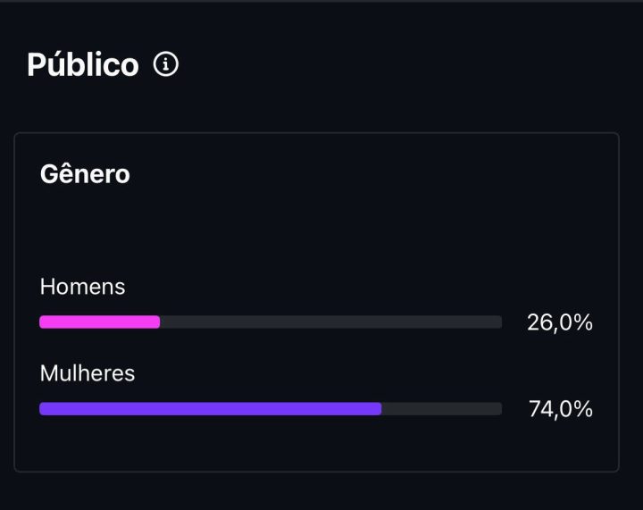Image resolution: width=643 pixels, height=510 pixels.
Task: Click the pink filled Homens bar
Action: coord(100,322)
